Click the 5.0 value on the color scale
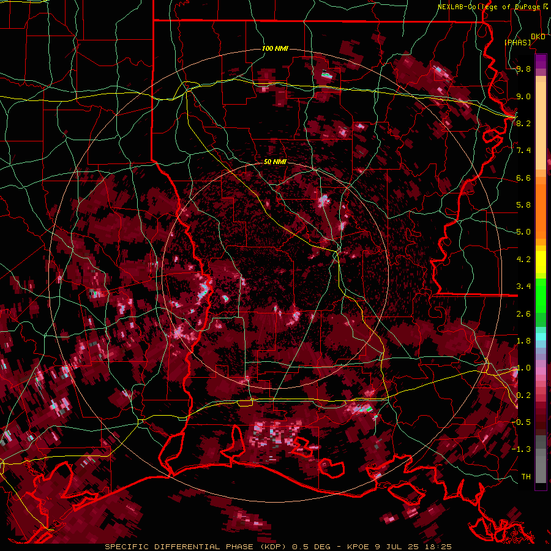Viewport: 551px width, 551px height. 523,232
